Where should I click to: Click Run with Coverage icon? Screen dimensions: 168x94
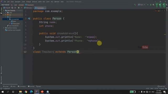(154, 5)
